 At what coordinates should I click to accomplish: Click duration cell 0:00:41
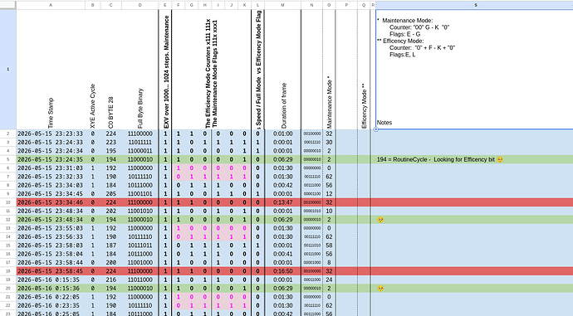coord(282,254)
